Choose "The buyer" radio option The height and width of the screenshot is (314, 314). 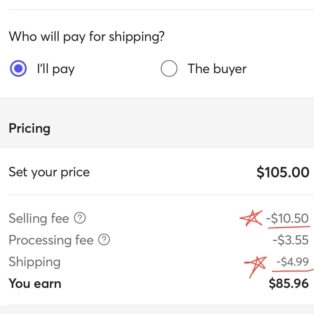[169, 68]
